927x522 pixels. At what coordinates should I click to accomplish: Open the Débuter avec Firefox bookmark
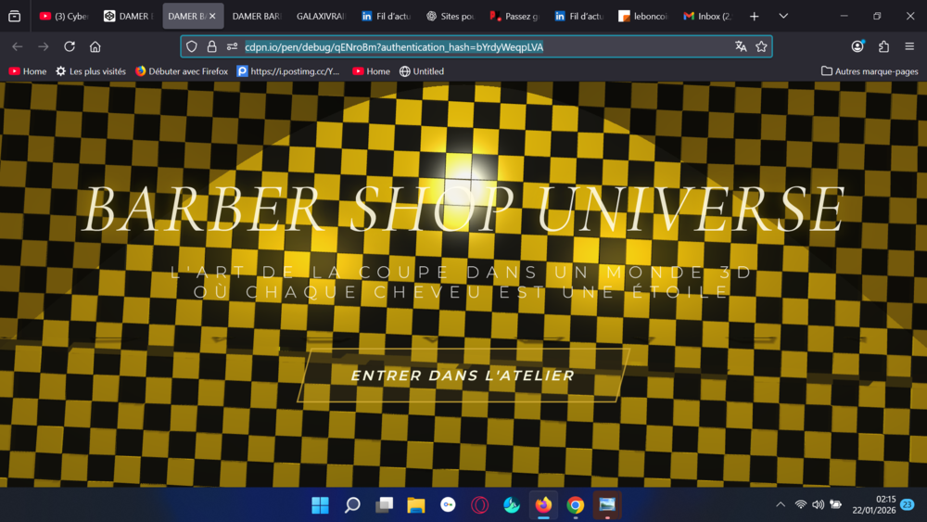tap(182, 71)
